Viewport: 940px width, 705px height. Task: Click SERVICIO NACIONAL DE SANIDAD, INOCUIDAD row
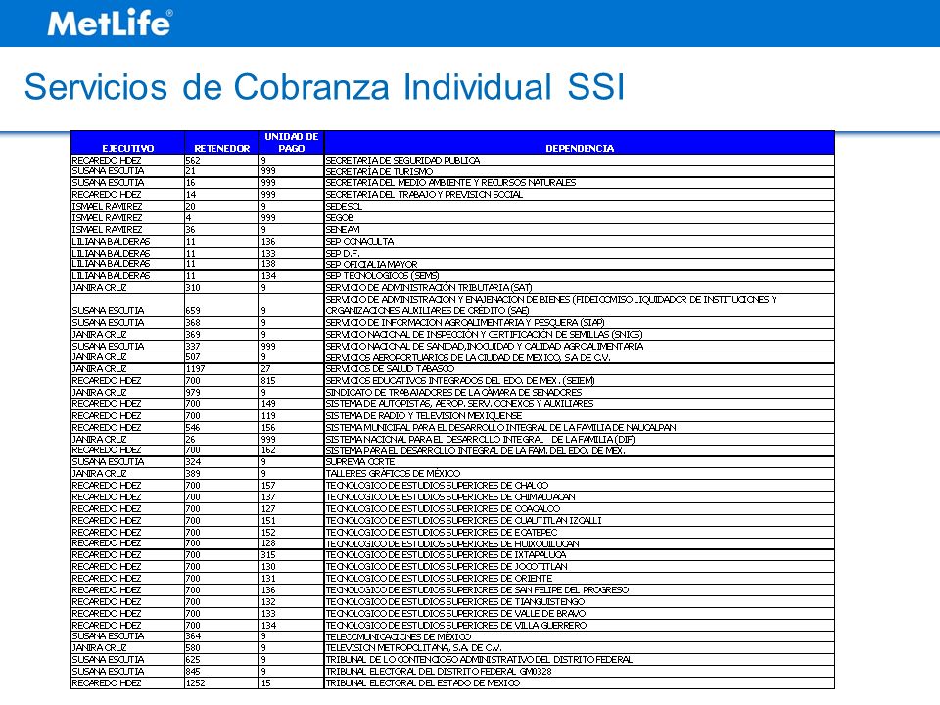click(452, 347)
